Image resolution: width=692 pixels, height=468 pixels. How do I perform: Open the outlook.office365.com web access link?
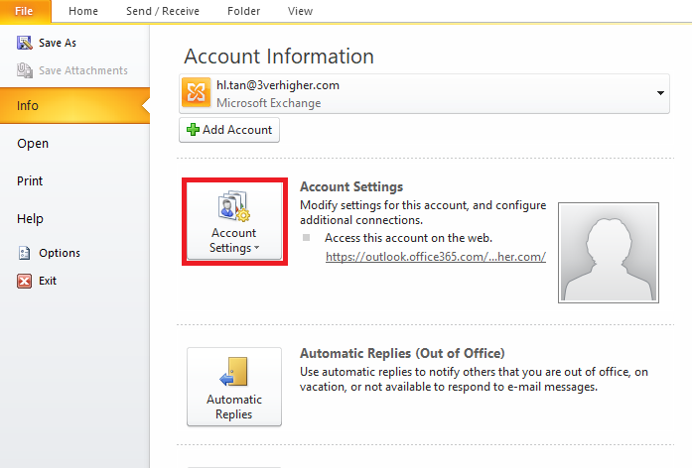coord(436,257)
